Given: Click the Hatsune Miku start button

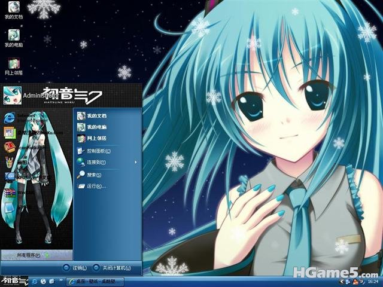Looking at the screenshot, I should tap(14, 281).
